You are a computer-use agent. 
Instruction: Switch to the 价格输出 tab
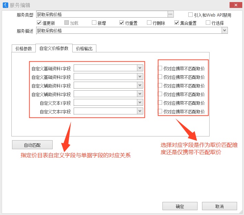(84, 49)
